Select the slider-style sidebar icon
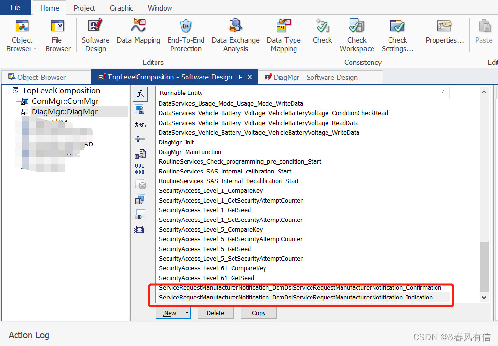 [140, 139]
